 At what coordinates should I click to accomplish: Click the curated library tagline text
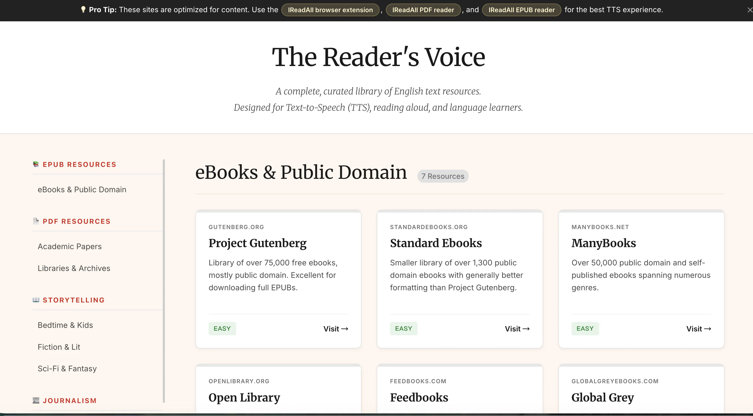pyautogui.click(x=378, y=91)
